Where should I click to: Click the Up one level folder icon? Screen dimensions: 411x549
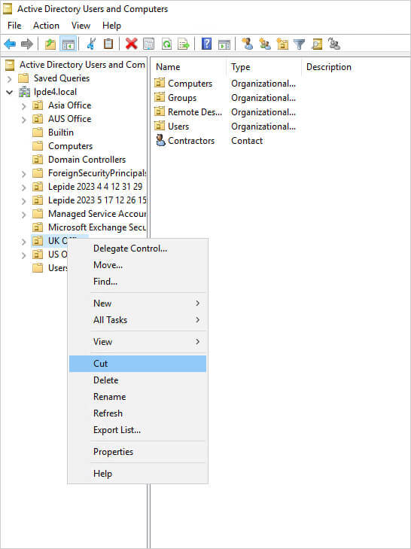click(x=50, y=44)
